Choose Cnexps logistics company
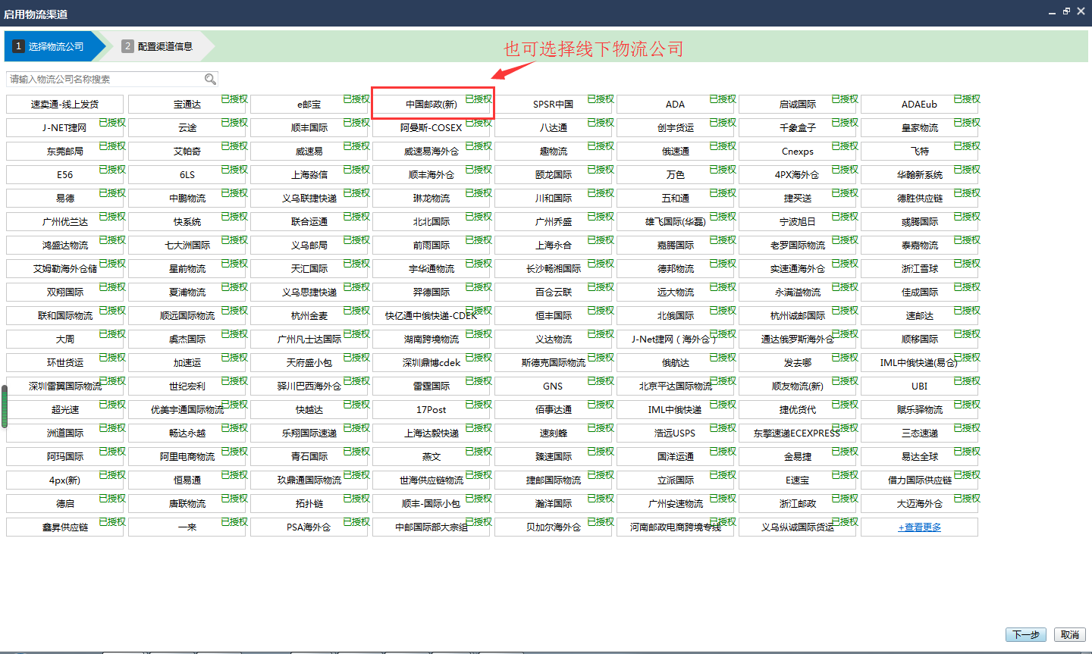 [798, 152]
